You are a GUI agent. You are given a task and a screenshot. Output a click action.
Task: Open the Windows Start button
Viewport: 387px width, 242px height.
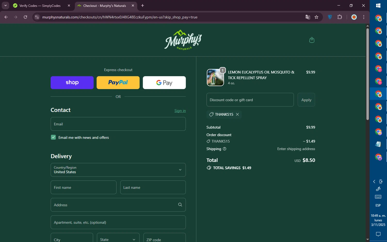click(378, 5)
